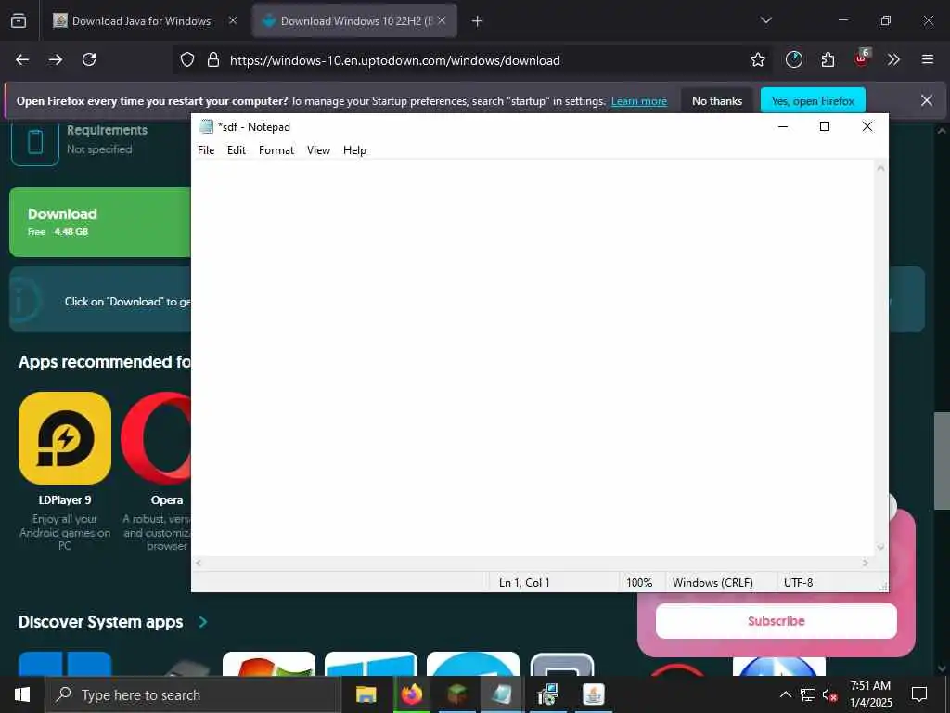
Task: Open the Windows notification center
Action: [919, 694]
